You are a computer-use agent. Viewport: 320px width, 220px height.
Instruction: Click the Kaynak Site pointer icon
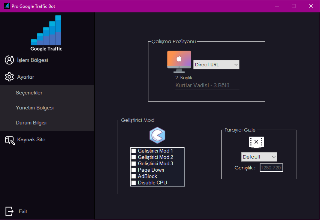coord(10,141)
